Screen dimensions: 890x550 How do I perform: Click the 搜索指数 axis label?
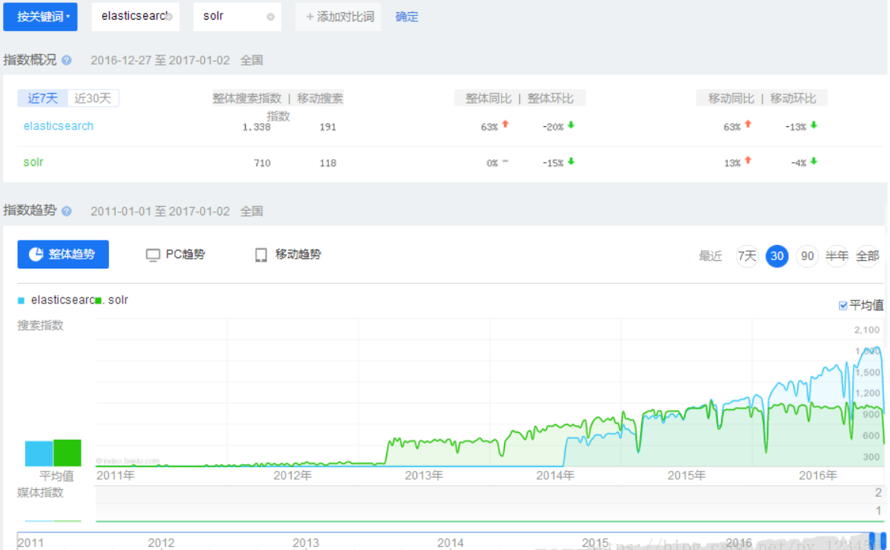40,326
